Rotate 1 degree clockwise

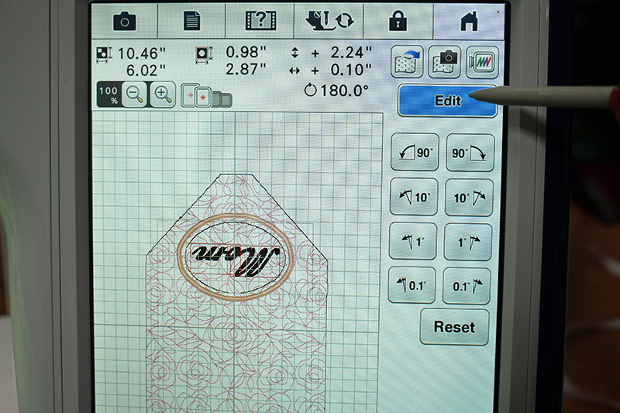click(468, 242)
